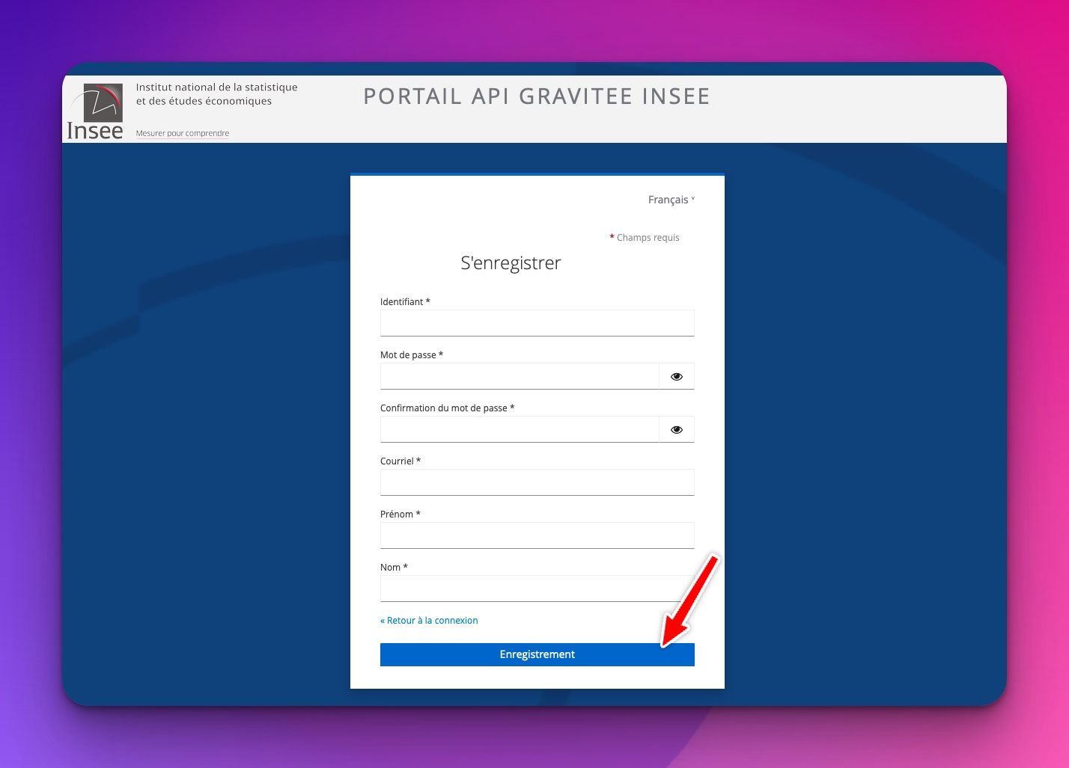The height and width of the screenshot is (768, 1069).
Task: Focus the Identifiant input field
Action: 537,323
